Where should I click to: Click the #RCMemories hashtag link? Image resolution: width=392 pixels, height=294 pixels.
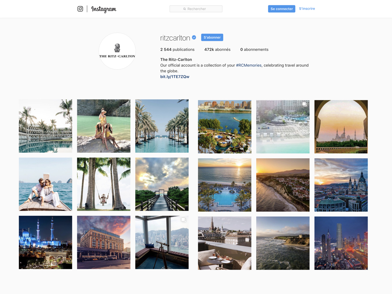coord(248,65)
